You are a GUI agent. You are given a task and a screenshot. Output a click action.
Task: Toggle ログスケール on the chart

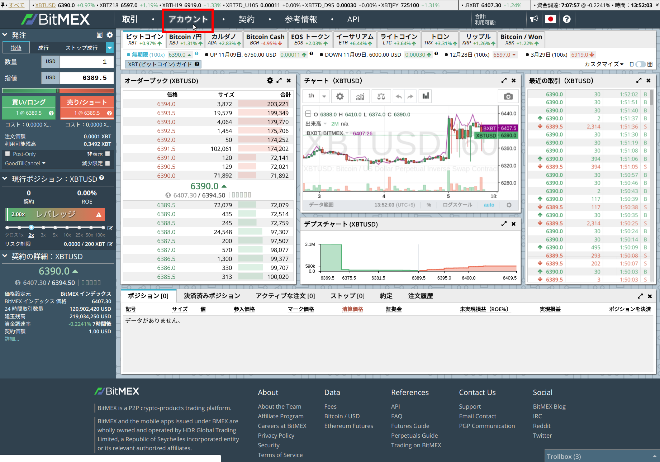coord(457,205)
